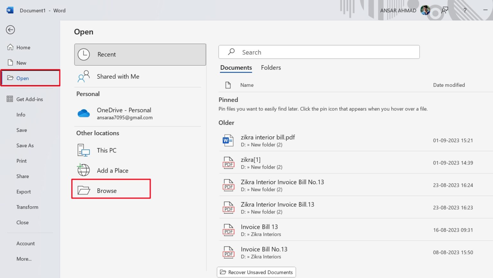The width and height of the screenshot is (493, 278).
Task: Click the Word icon for zikra interior bill.pdf
Action: pyautogui.click(x=228, y=140)
